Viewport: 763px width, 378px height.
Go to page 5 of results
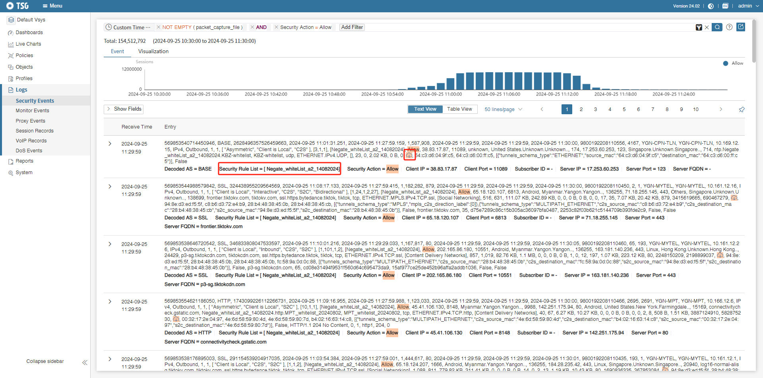pos(624,109)
